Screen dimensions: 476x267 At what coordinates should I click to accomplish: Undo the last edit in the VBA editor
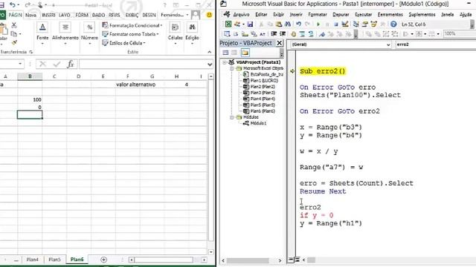(x=299, y=24)
